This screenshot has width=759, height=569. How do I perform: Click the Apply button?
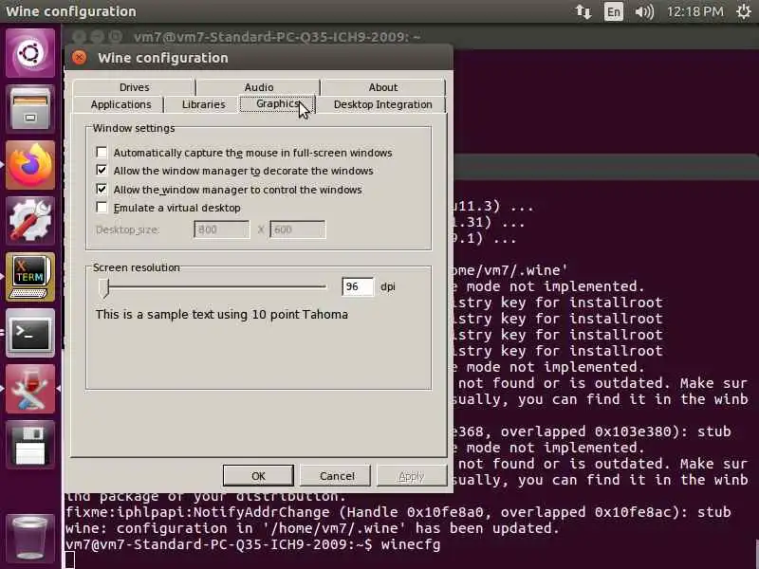click(412, 476)
